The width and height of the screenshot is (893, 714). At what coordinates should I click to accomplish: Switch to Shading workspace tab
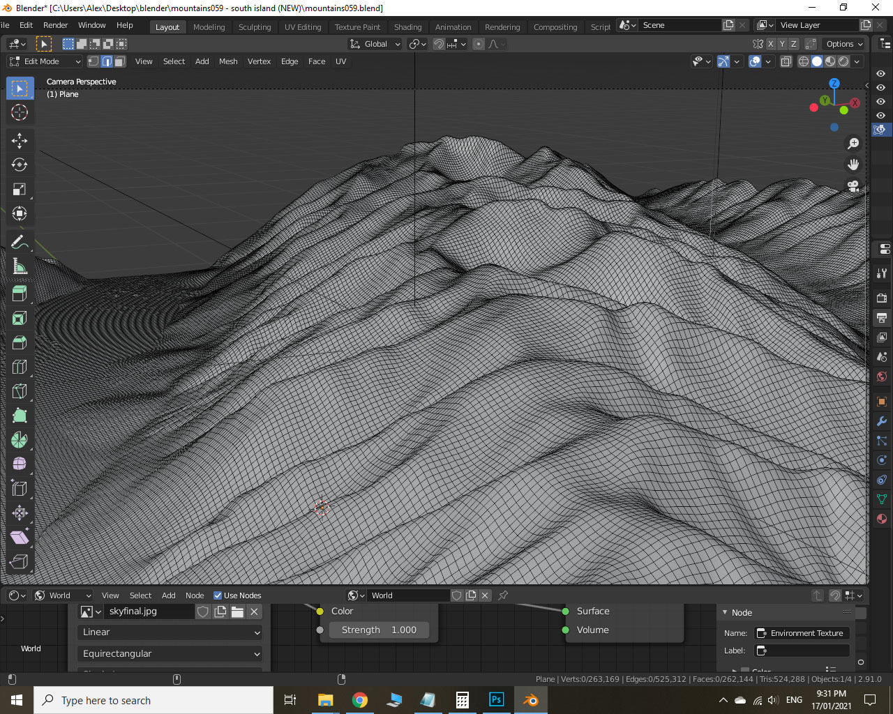coord(407,26)
